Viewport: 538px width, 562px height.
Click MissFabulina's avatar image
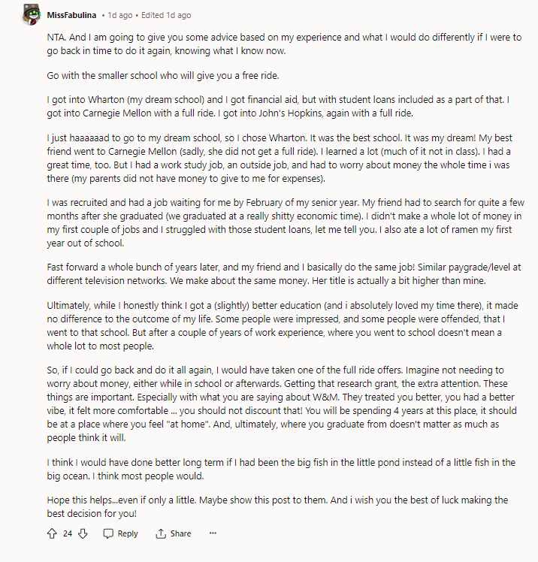31,14
